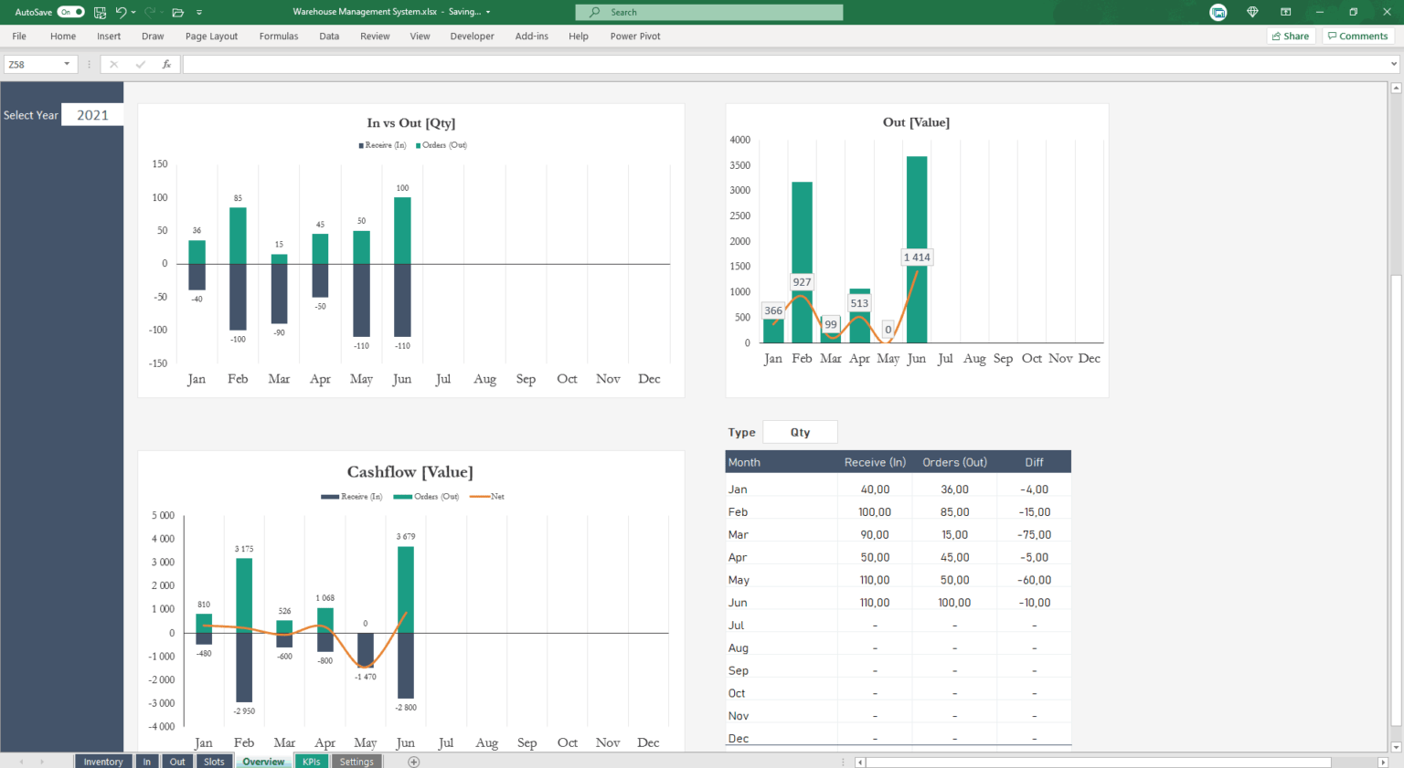This screenshot has width=1404, height=768.
Task: Switch to the KPIs sheet tab
Action: click(312, 761)
